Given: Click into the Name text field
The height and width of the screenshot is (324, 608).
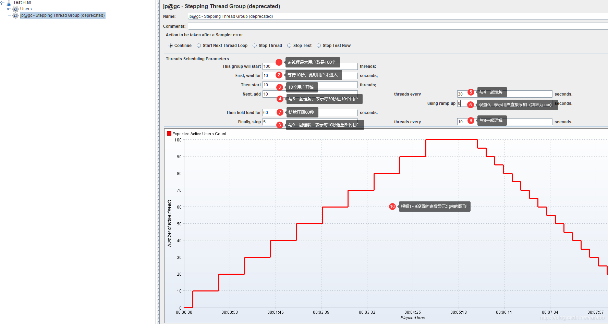Looking at the screenshot, I should tap(398, 16).
